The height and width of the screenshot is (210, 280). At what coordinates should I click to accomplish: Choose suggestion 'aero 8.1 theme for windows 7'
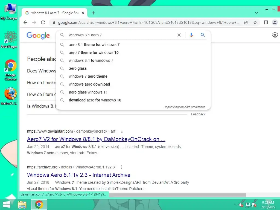point(133,45)
